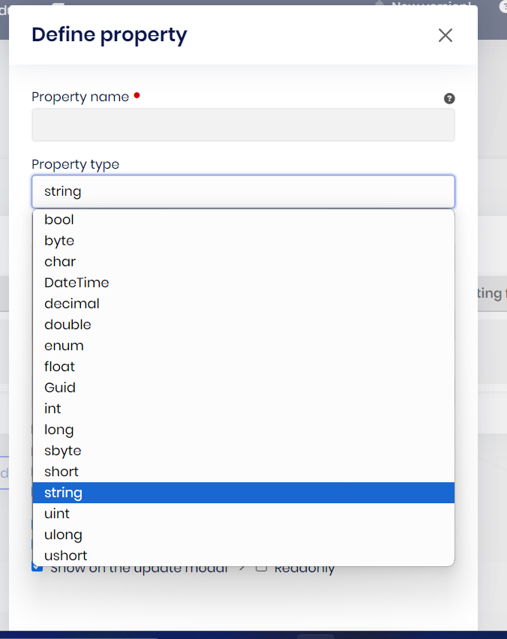Pick the char option
The height and width of the screenshot is (639, 507).
pos(60,262)
